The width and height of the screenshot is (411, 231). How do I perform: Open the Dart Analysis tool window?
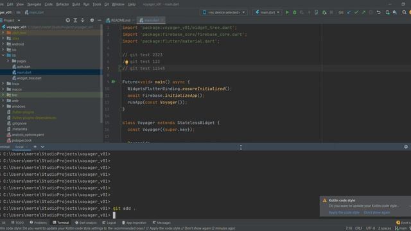pyautogui.click(x=85, y=223)
